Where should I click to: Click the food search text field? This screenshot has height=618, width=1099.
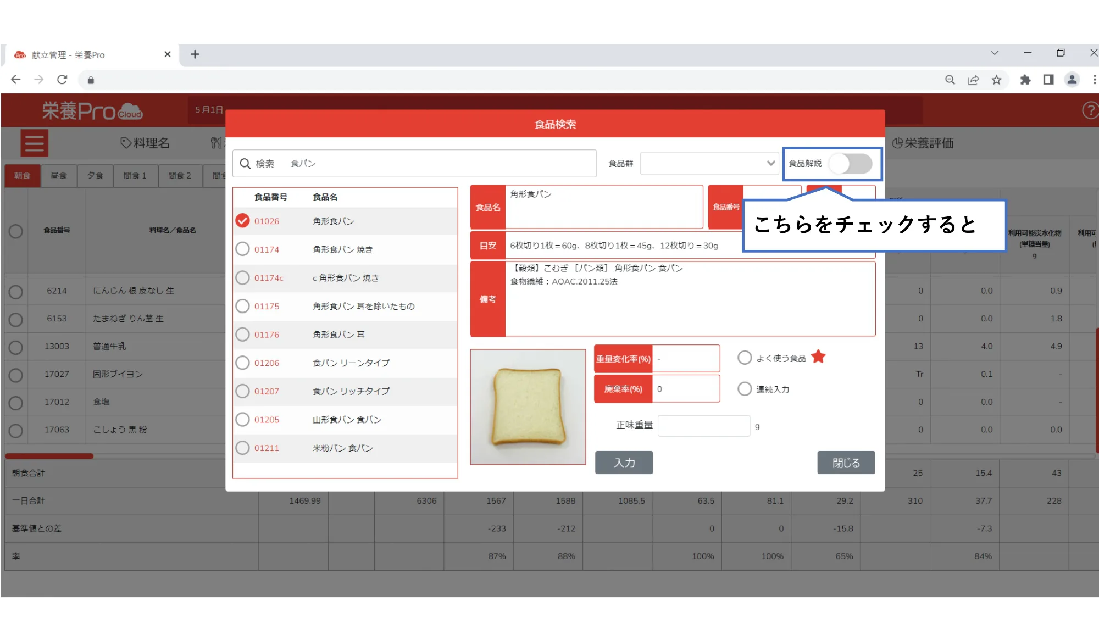[415, 164]
